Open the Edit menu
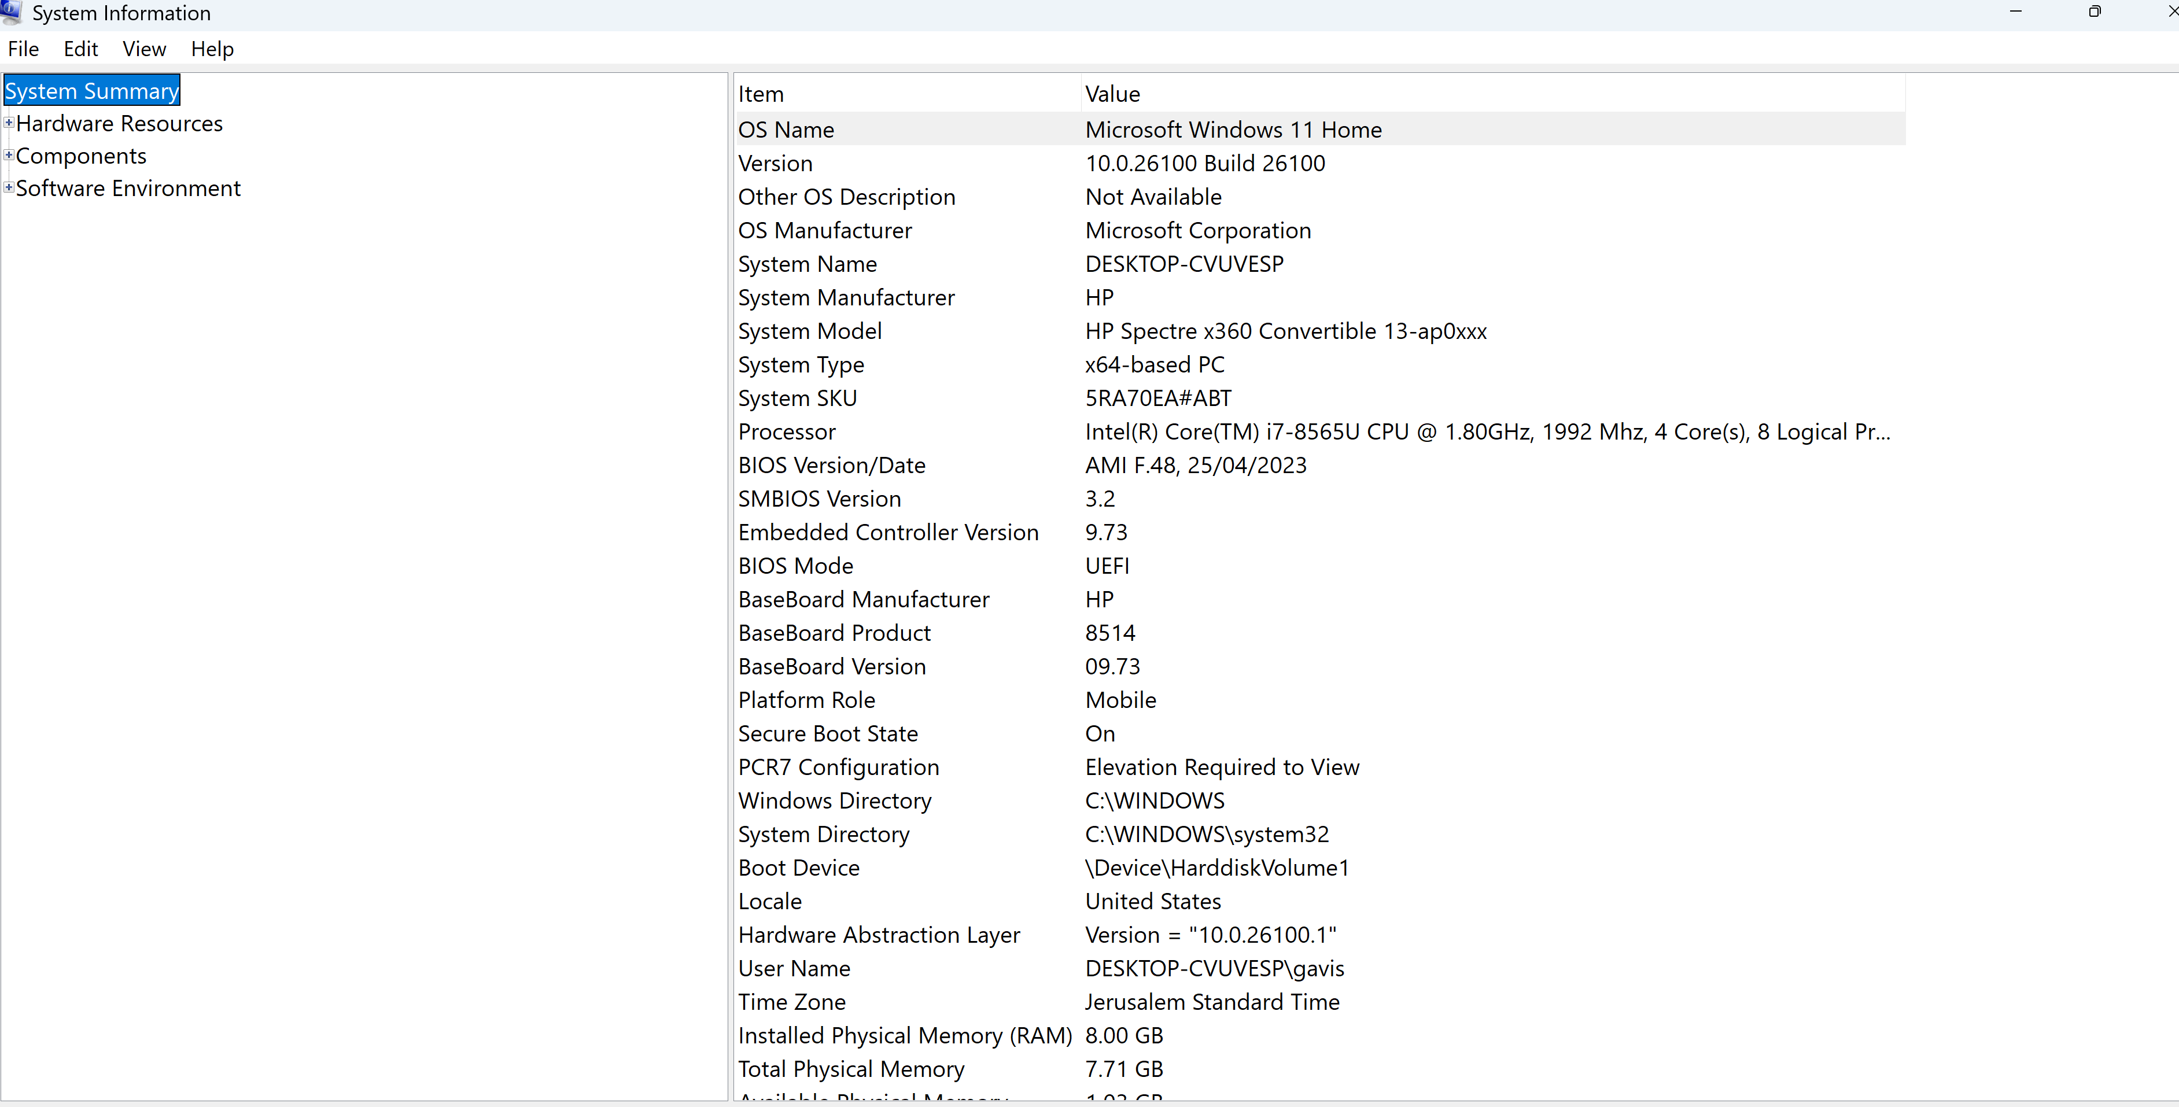The height and width of the screenshot is (1107, 2179). [80, 49]
